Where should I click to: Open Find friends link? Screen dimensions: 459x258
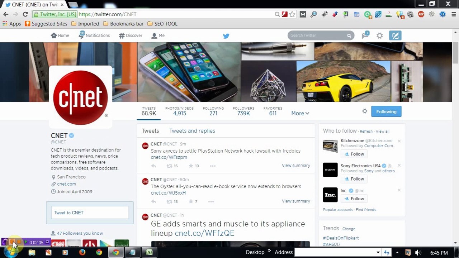(366, 210)
